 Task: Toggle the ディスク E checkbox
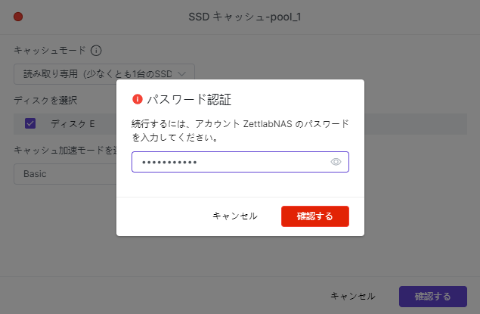click(30, 123)
